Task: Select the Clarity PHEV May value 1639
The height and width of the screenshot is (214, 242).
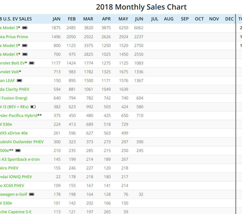Action: [124, 89]
